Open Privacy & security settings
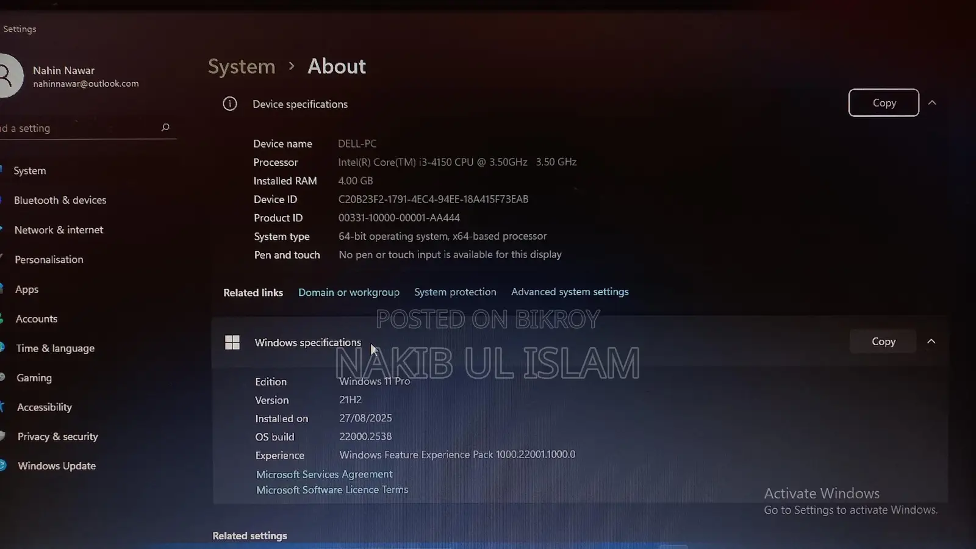Viewport: 976px width, 549px height. pyautogui.click(x=57, y=436)
